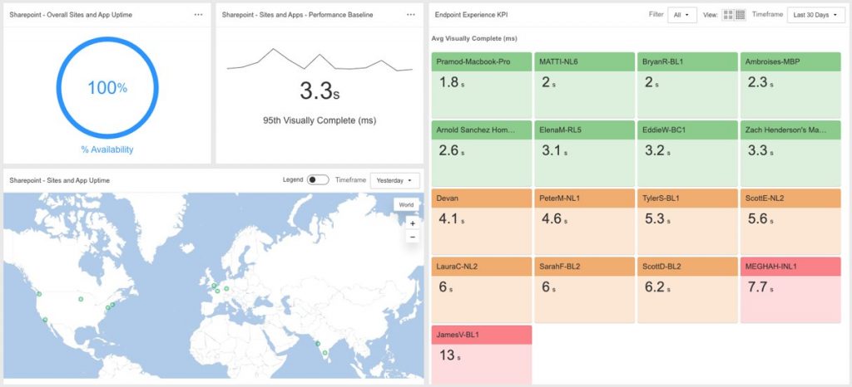The height and width of the screenshot is (387, 852).
Task: Open the red JamesV-BL1 tile
Action: tap(482, 355)
